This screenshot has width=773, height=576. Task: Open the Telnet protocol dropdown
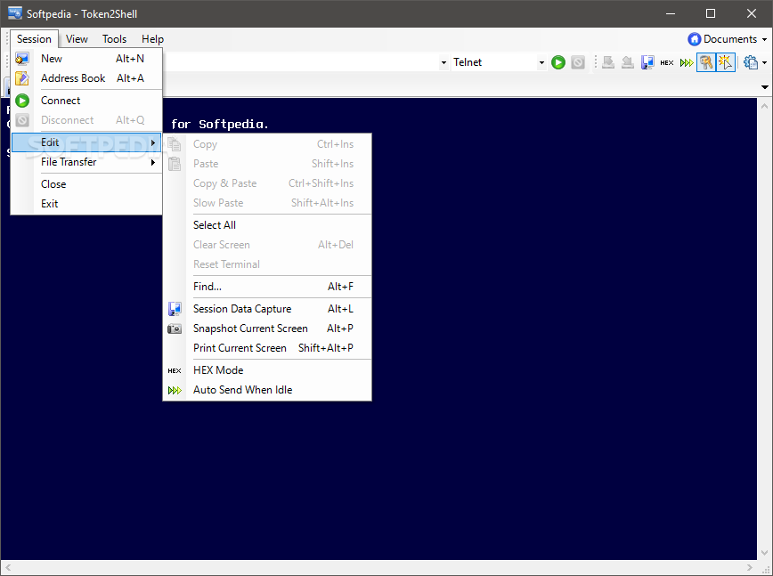541,62
